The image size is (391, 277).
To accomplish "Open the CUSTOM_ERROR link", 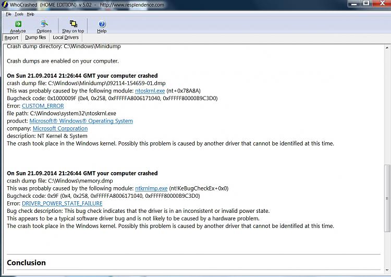I will point(43,106).
